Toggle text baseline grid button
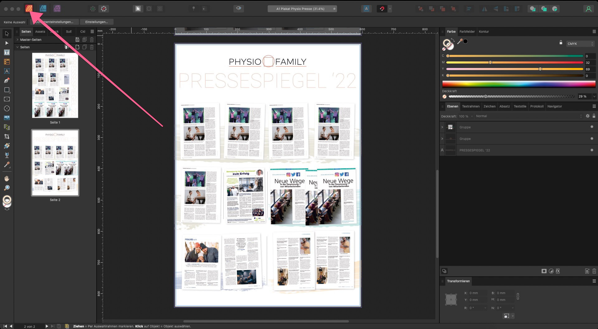The width and height of the screenshot is (598, 329). (366, 9)
